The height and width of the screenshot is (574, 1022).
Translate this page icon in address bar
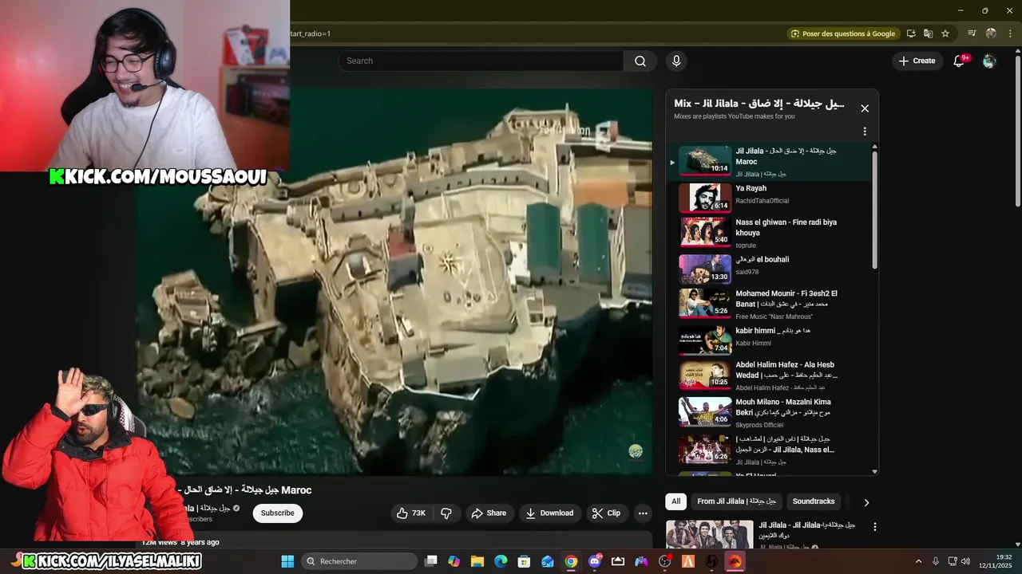click(928, 33)
